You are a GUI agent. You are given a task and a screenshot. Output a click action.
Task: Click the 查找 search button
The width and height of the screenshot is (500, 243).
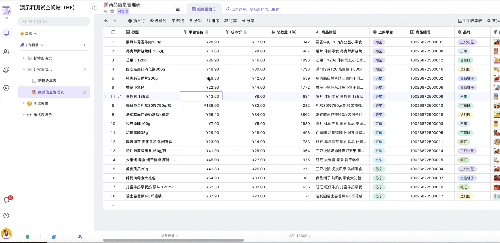[x=493, y=21]
